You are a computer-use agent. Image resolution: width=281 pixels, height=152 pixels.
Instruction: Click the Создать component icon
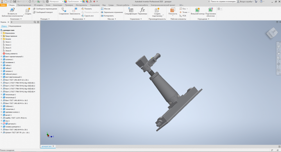[x=28, y=10]
